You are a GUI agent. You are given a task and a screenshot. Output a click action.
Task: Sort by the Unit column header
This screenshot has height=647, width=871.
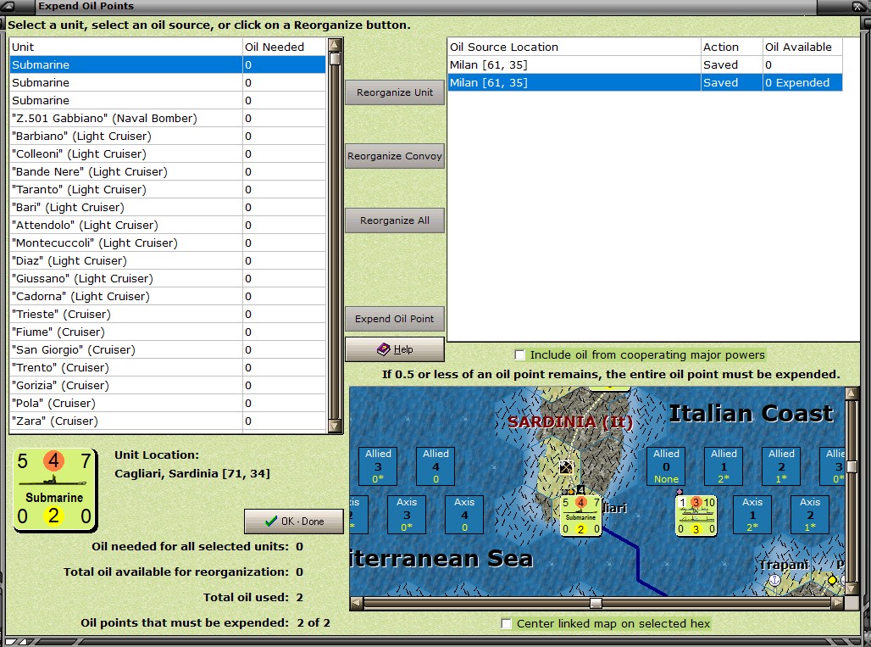(x=126, y=47)
